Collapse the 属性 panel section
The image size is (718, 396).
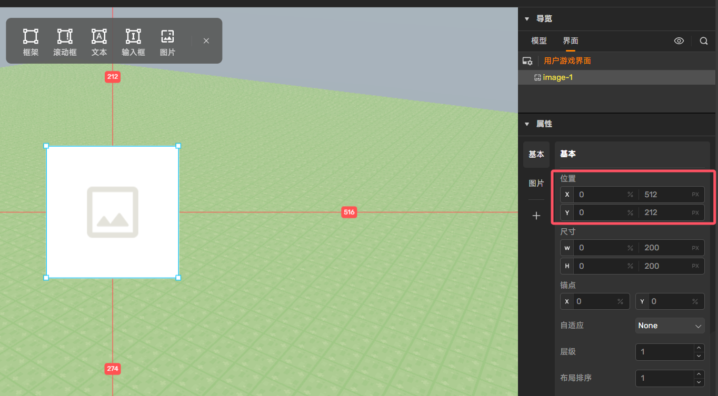(x=527, y=124)
